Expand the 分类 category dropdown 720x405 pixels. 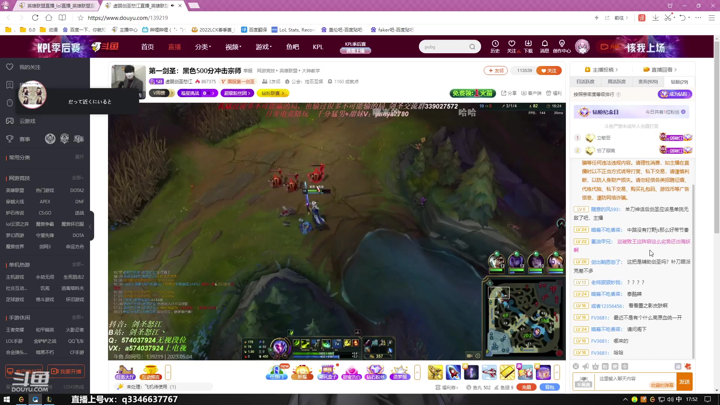203,47
